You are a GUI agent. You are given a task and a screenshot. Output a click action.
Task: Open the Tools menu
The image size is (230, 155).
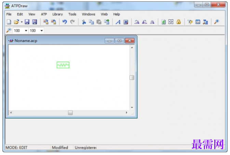click(72, 14)
